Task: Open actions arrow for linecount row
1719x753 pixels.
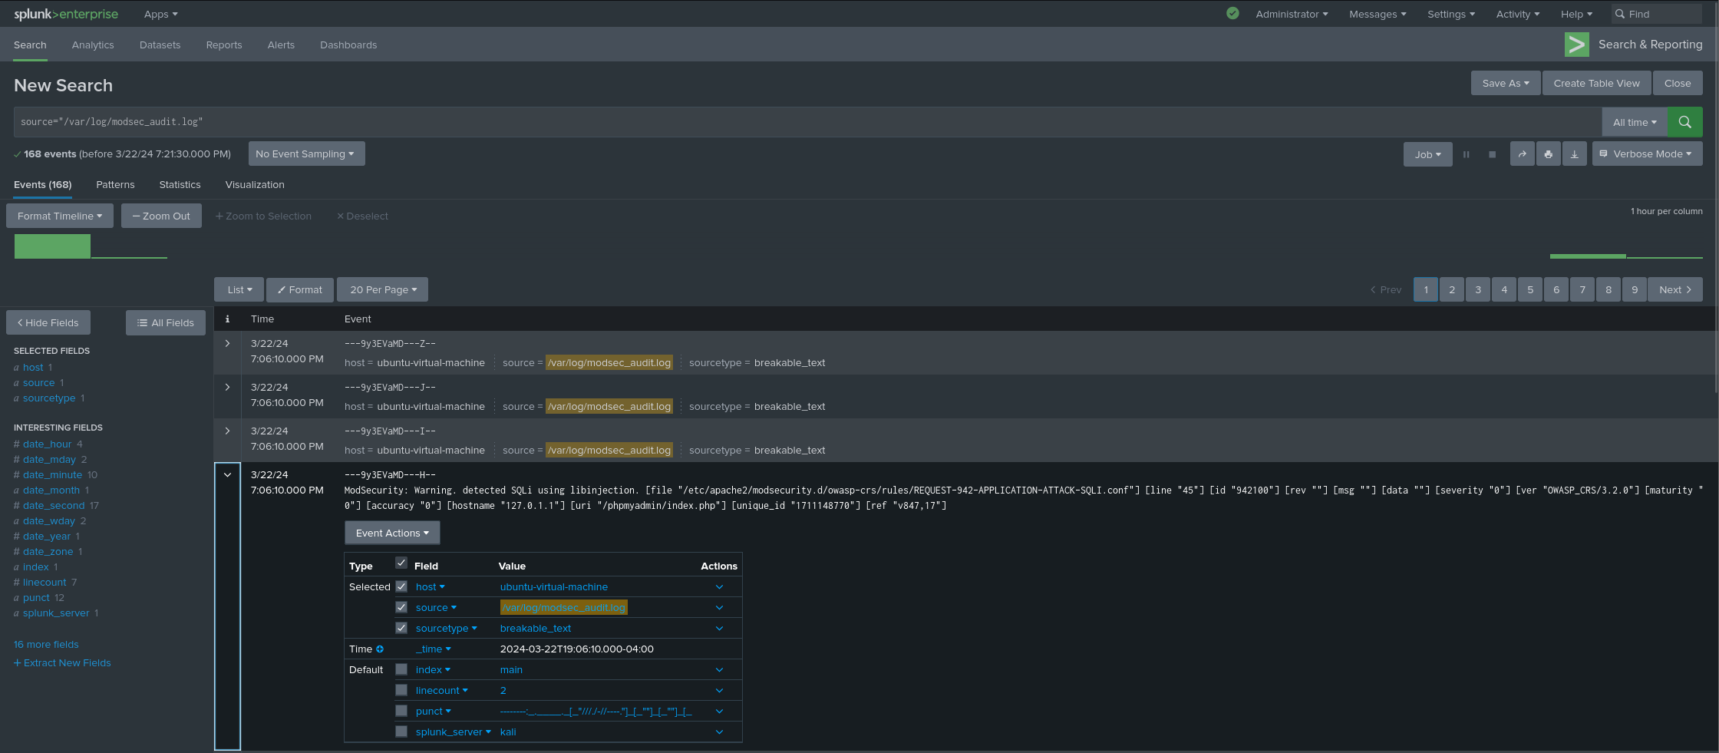Action: coord(719,690)
